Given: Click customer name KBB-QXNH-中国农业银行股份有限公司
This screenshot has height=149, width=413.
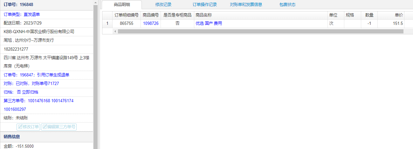Looking at the screenshot, I should (x=39, y=32).
